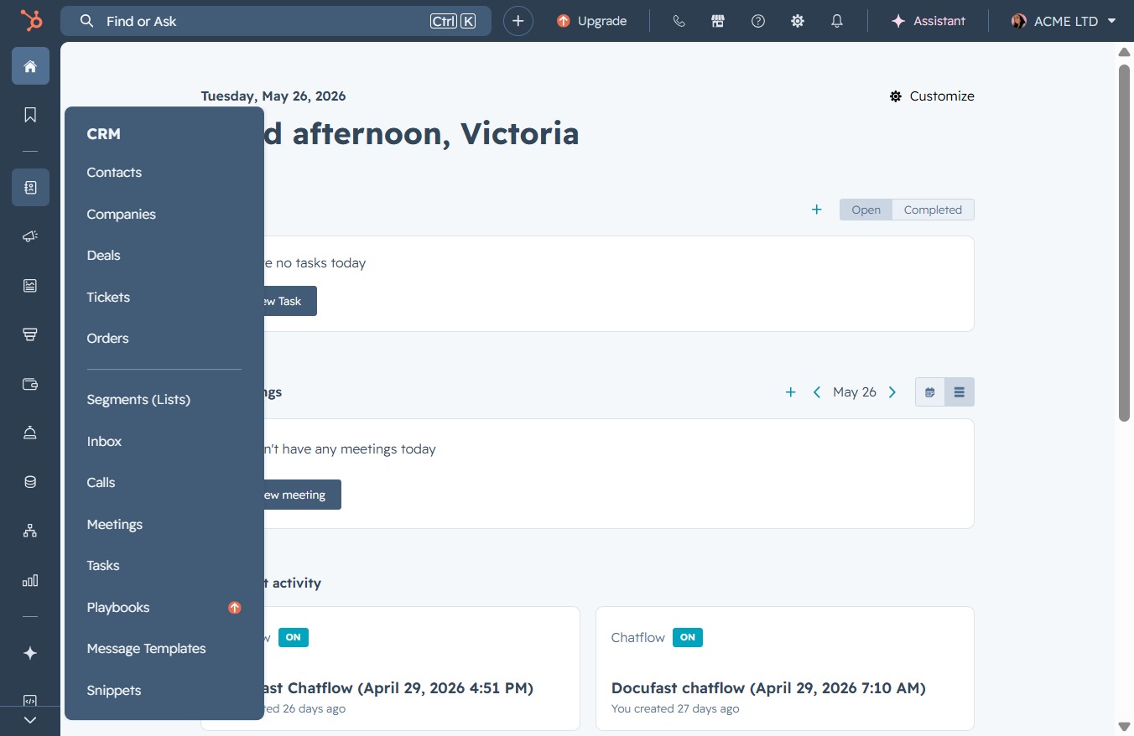Click the May 26 date label

[x=855, y=392]
